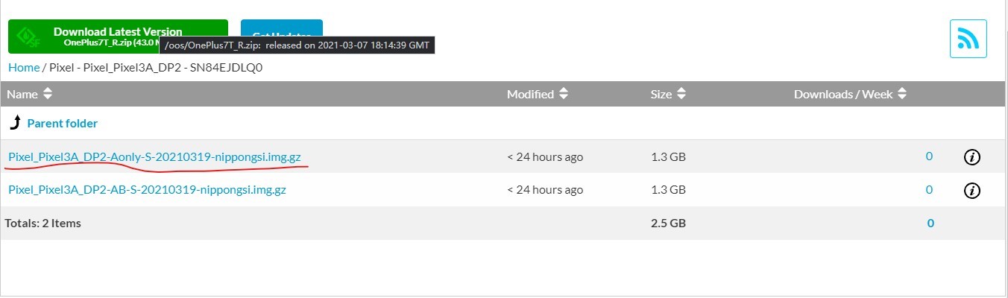Click weekly downloads count for Aonly file
1008x298 pixels.
click(x=929, y=156)
